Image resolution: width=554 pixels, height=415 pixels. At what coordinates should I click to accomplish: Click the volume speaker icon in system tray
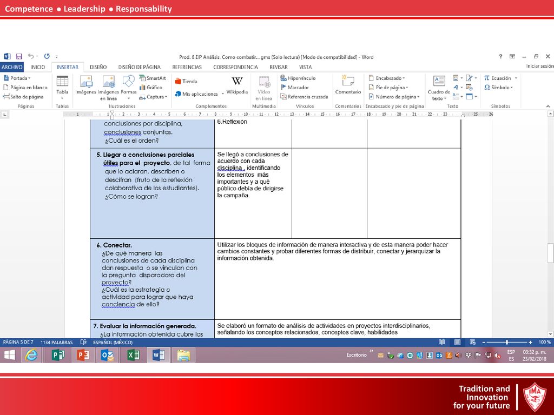(458, 356)
